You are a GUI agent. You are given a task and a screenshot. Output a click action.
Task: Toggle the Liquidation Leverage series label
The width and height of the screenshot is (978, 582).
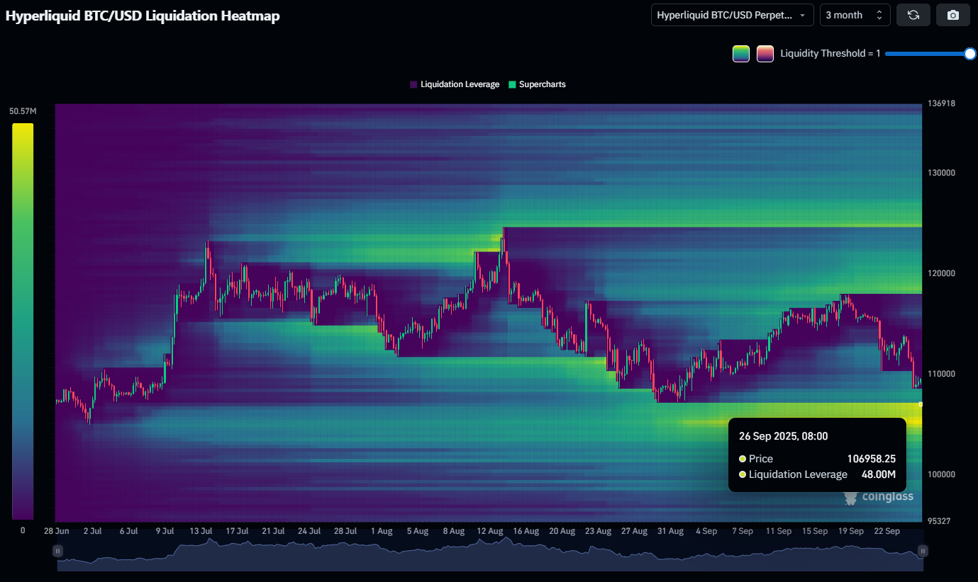coord(460,84)
